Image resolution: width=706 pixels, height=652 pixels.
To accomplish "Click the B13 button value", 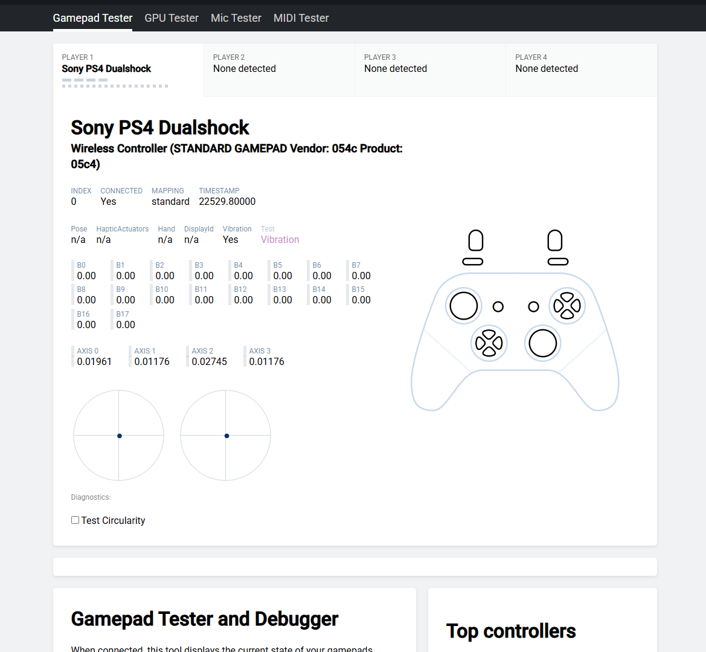I will (x=283, y=300).
